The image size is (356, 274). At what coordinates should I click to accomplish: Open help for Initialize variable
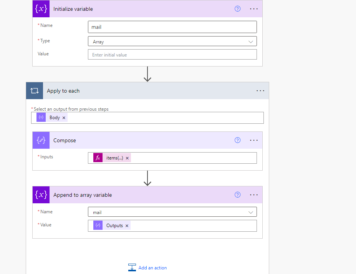click(237, 8)
